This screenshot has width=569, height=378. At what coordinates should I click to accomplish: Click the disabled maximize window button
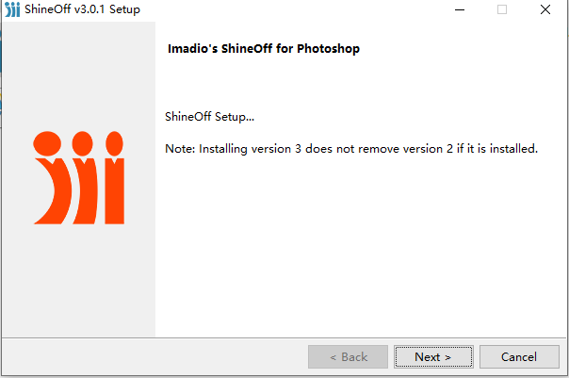[x=501, y=10]
